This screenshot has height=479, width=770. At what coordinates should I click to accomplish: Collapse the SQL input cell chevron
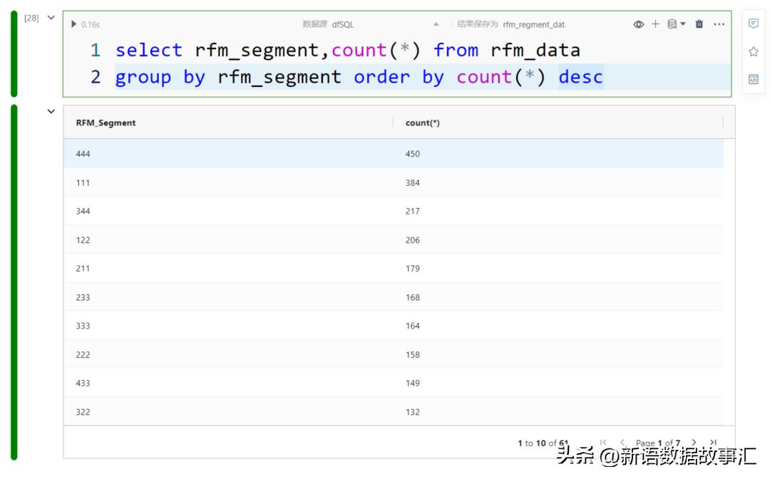tap(51, 18)
